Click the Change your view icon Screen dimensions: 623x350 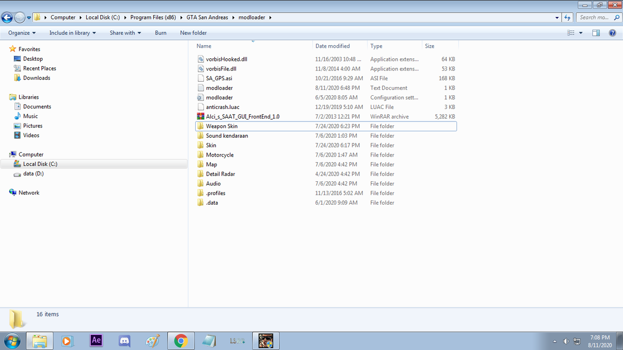[x=571, y=33]
